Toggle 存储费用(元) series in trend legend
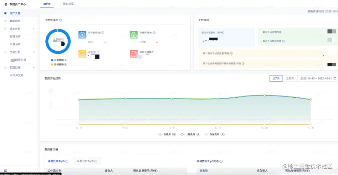 214,134
